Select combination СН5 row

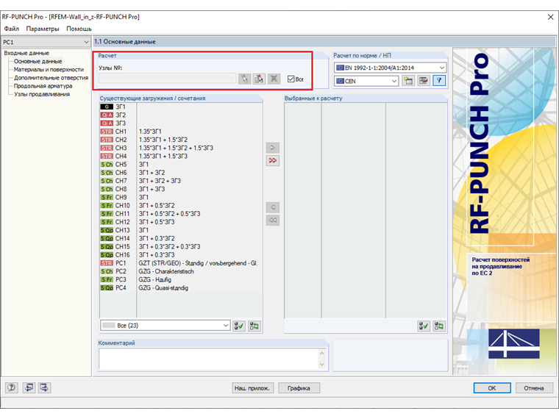coord(181,165)
